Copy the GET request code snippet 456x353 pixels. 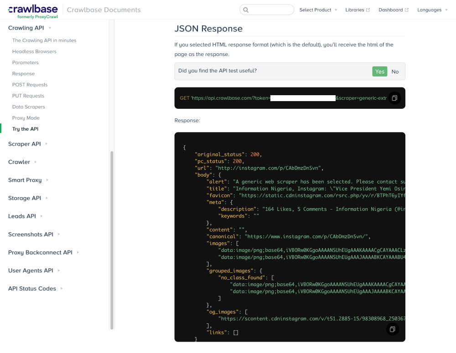click(394, 98)
